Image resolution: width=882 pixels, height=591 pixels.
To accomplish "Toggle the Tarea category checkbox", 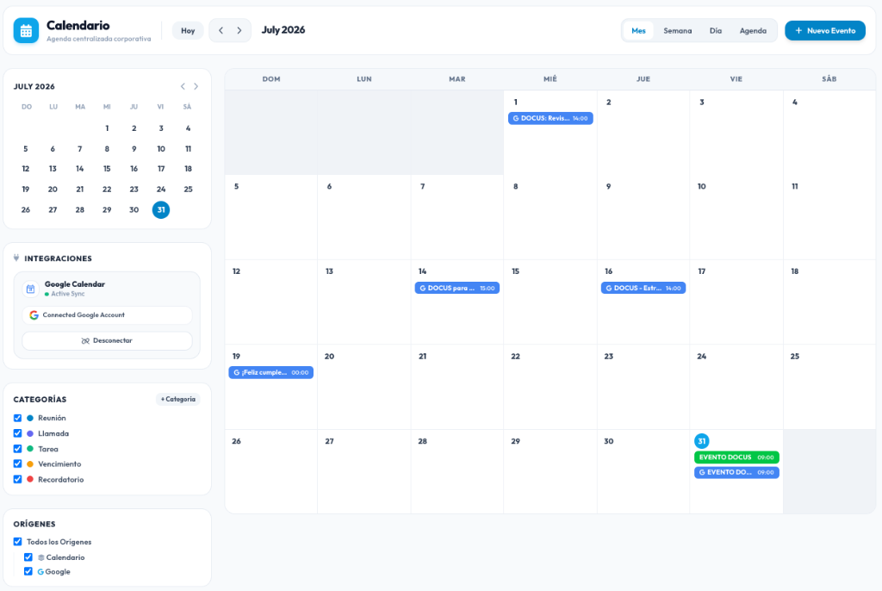I will click(x=17, y=449).
